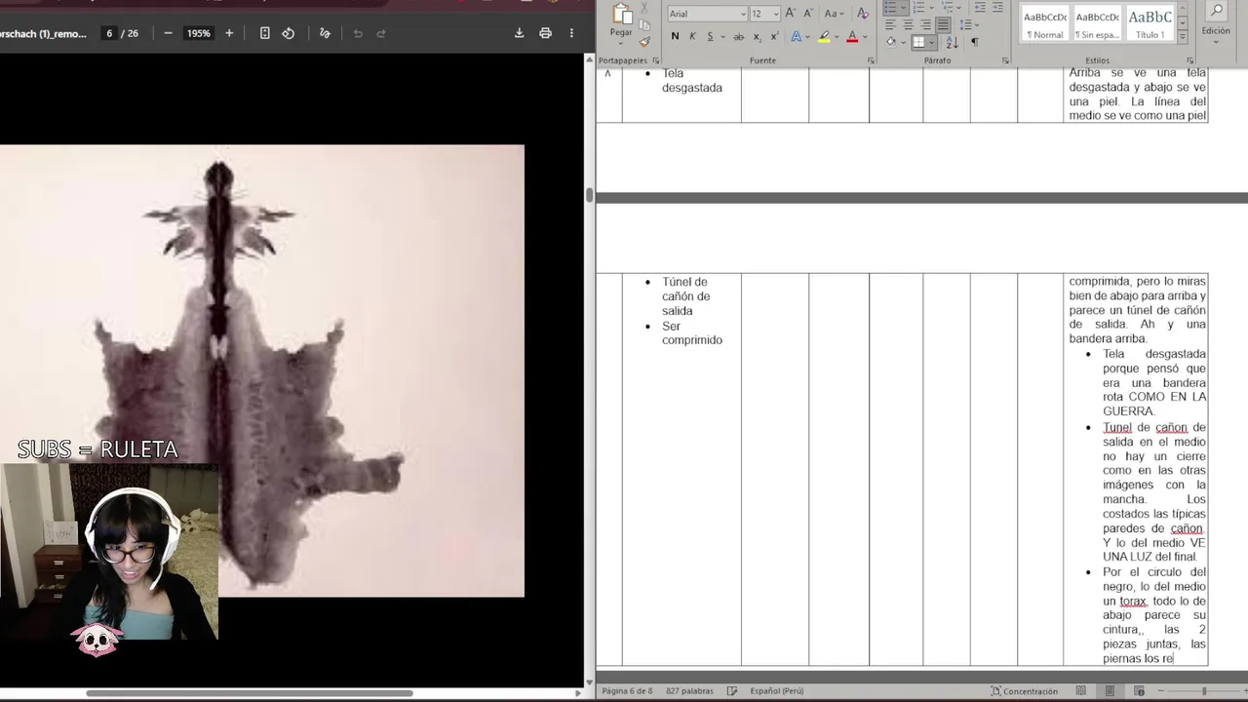1248x702 pixels.
Task: Open line spacing options
Action: click(968, 24)
